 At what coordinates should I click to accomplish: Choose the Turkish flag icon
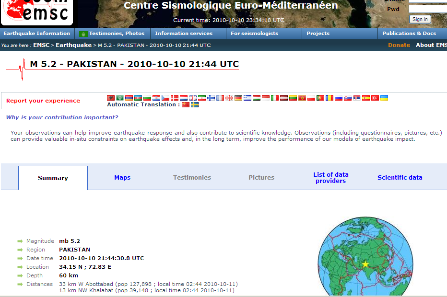tap(376, 98)
